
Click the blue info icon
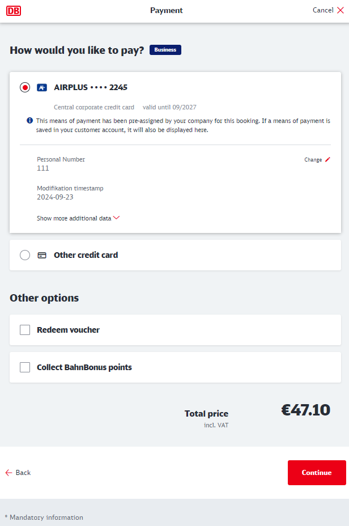(x=30, y=120)
